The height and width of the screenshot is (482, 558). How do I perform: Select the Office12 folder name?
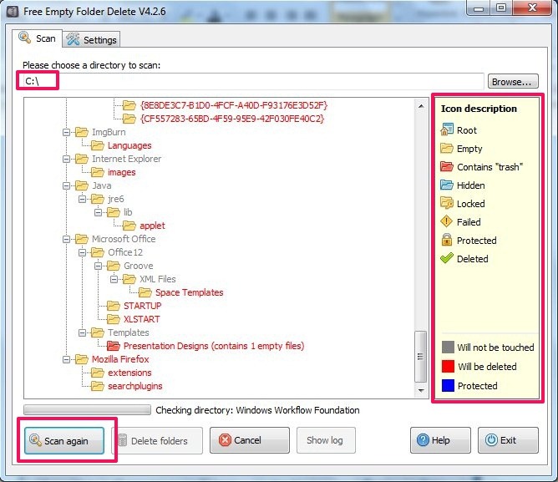click(125, 252)
